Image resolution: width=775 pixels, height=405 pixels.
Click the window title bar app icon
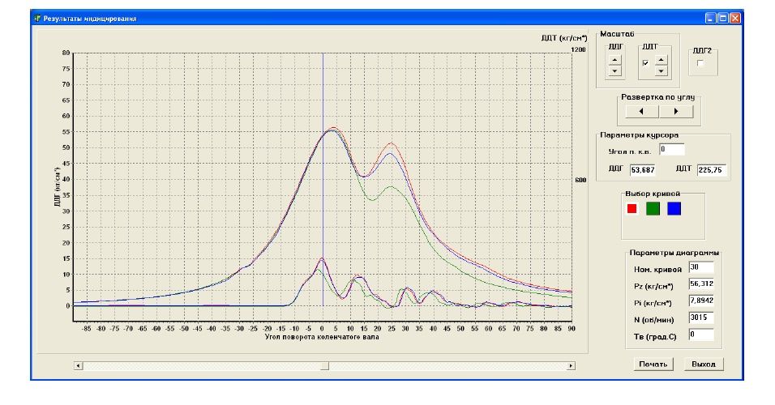36,17
